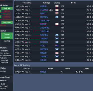
Task: Click the Scotland flag beside GM7KBK
Action: 57,35
